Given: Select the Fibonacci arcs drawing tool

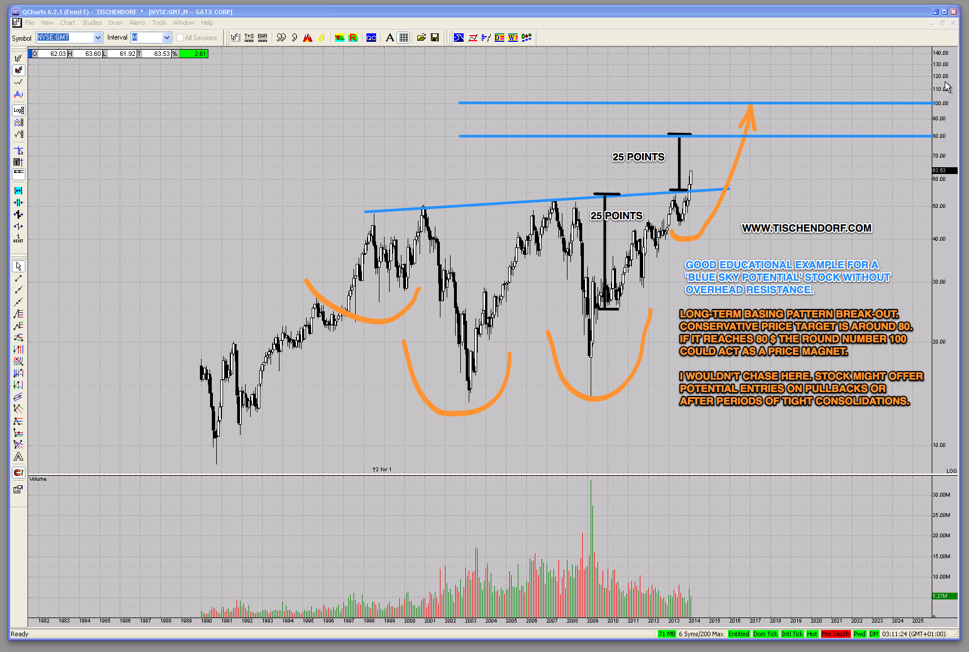Looking at the screenshot, I should coord(19,361).
